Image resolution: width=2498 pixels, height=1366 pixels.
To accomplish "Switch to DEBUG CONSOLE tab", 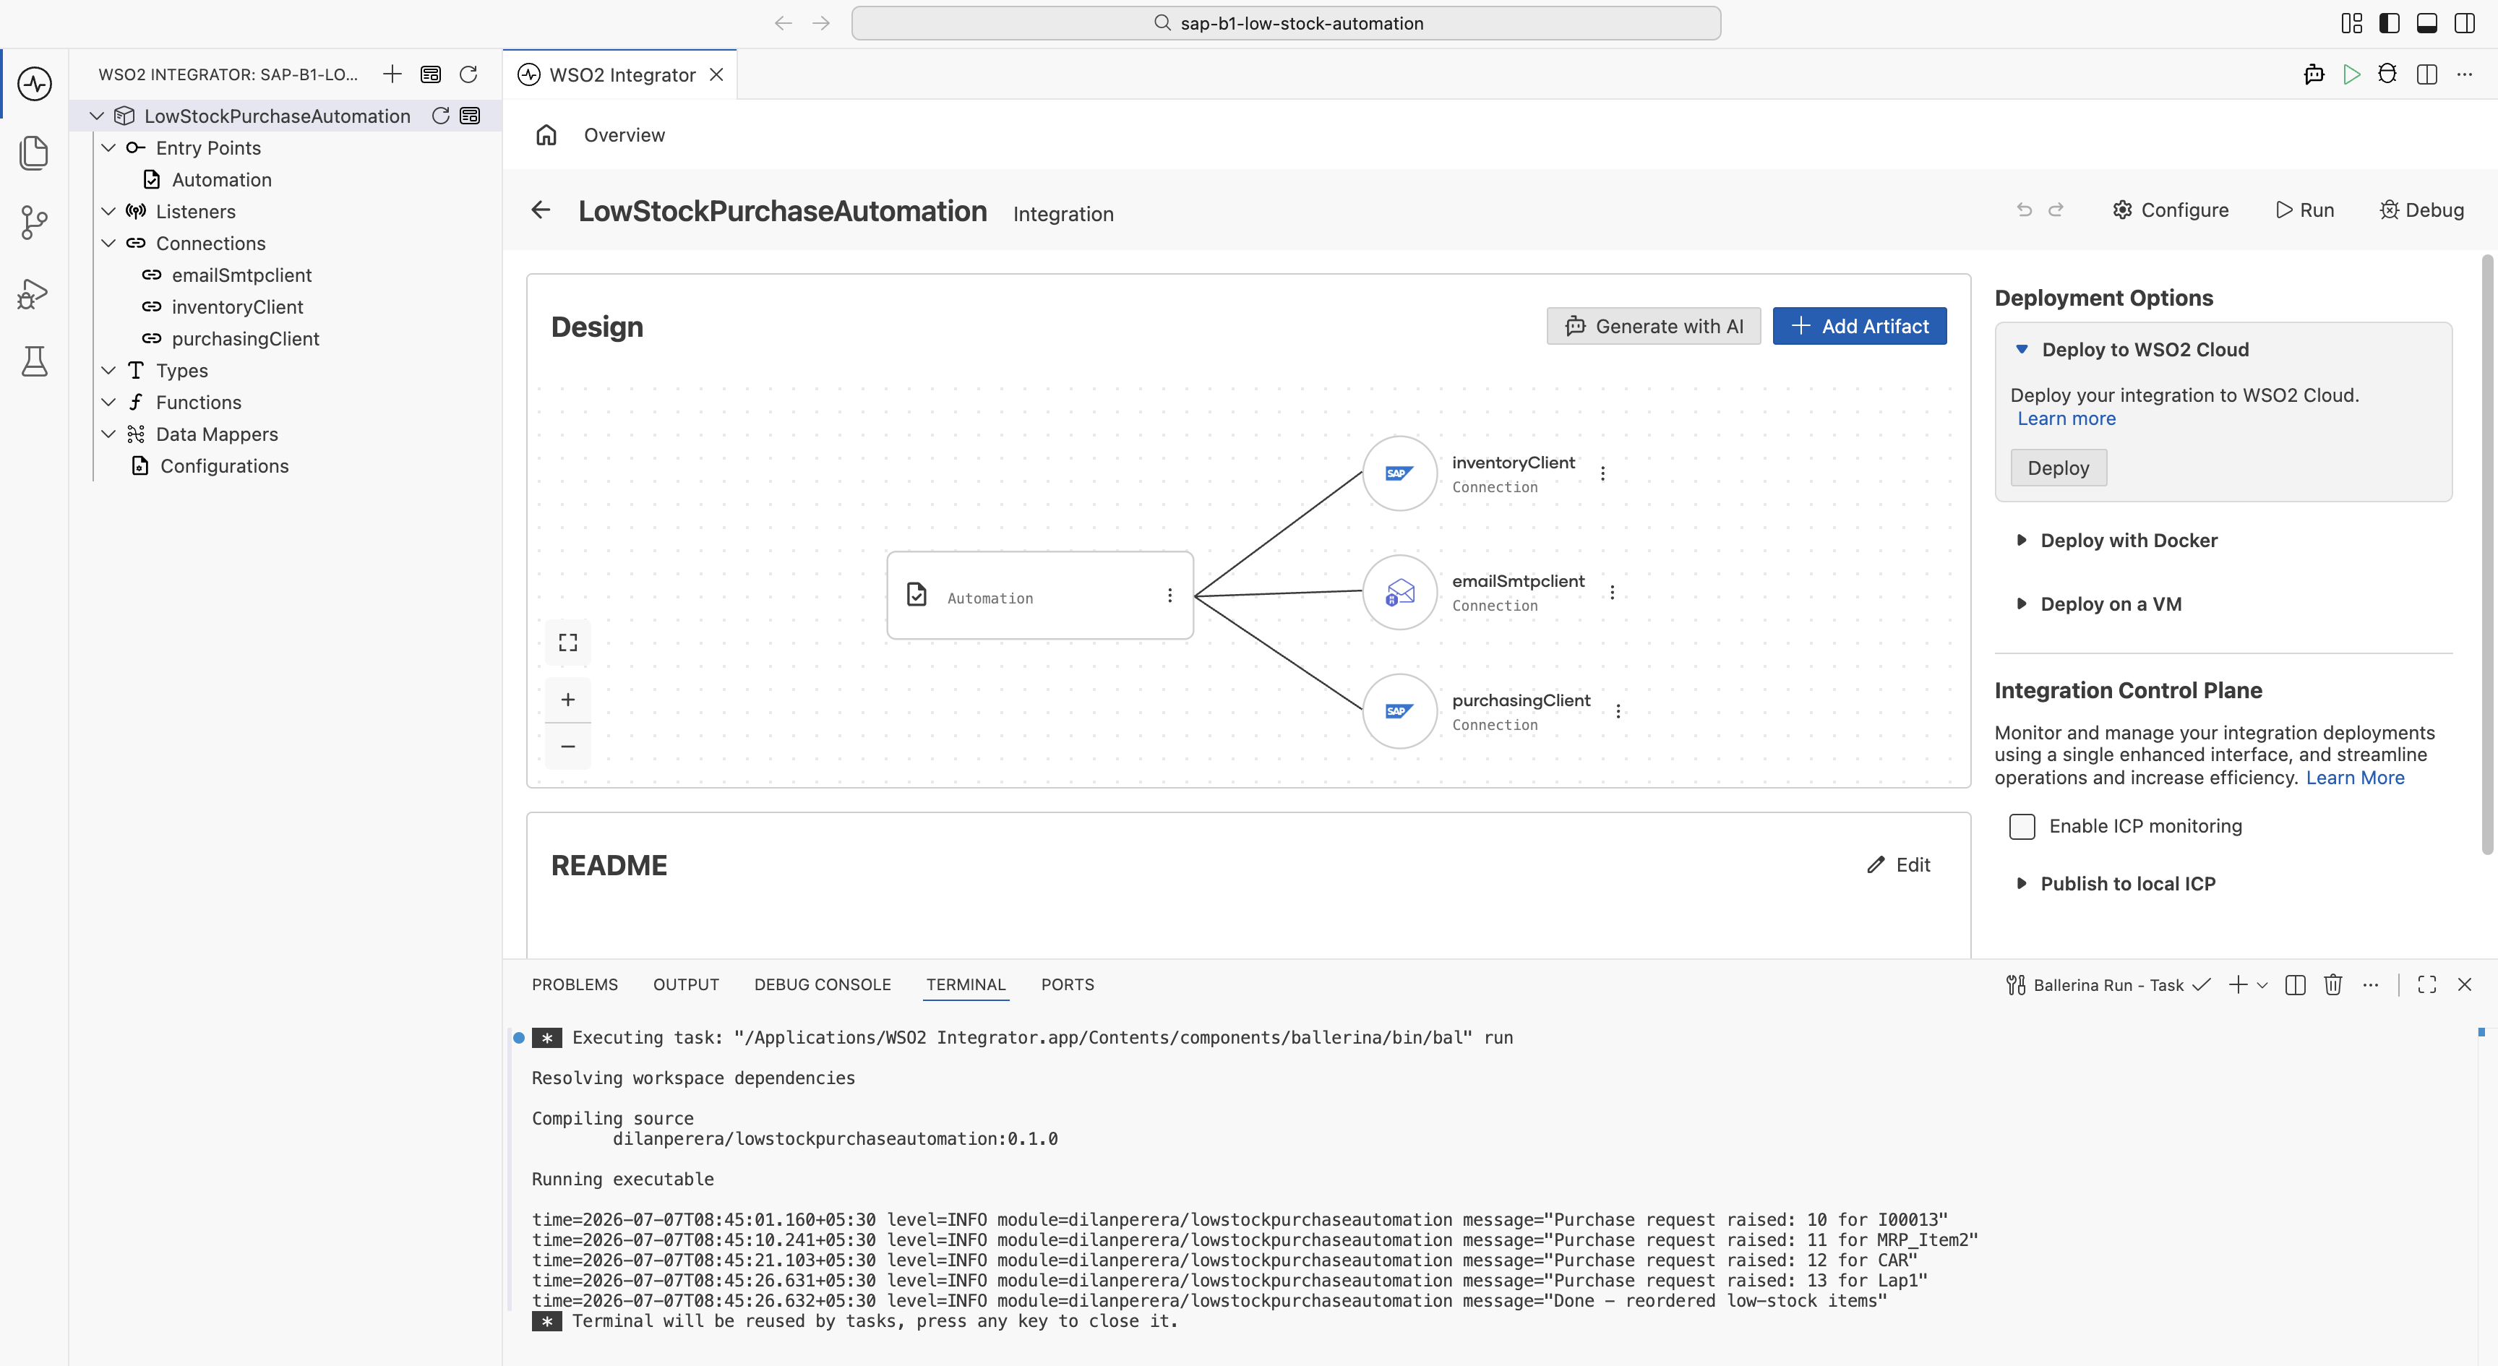I will (823, 984).
